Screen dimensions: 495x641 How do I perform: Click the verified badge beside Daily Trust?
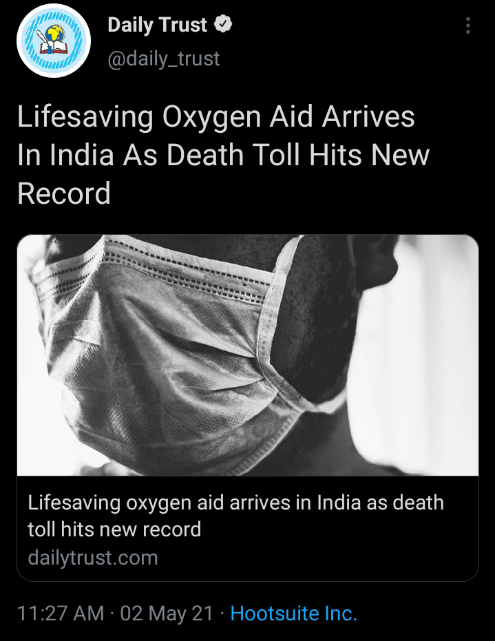click(x=223, y=24)
